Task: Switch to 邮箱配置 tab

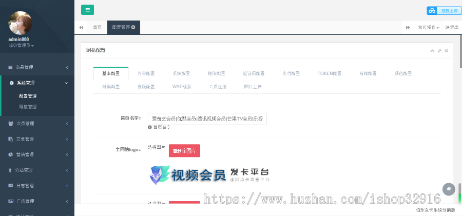Action: 111,87
